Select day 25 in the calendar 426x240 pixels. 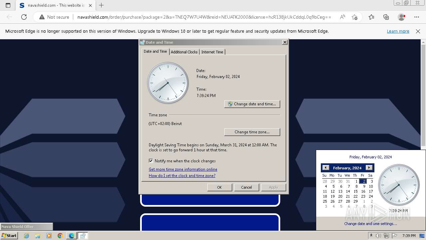point(325,201)
